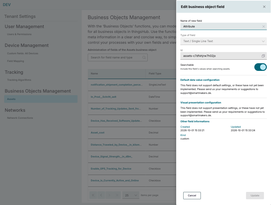Open Device_Signal_Strength__in_dBm_ field
The height and width of the screenshot is (205, 271).
pyautogui.click(x=111, y=156)
